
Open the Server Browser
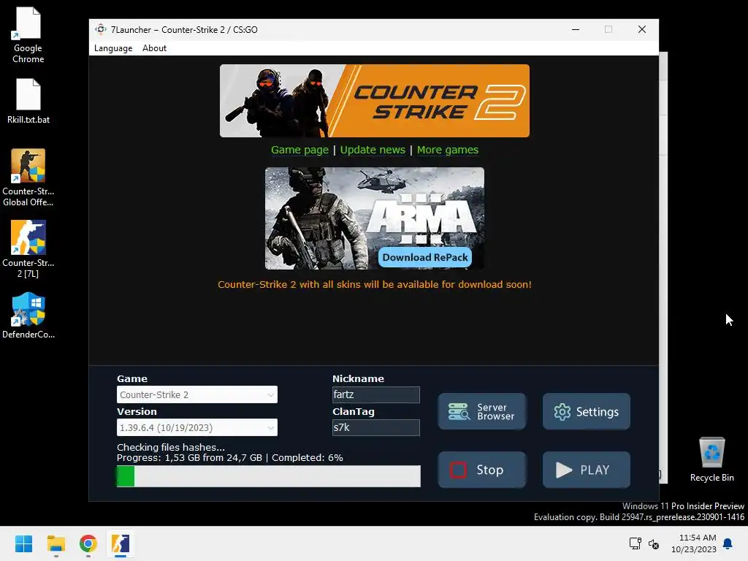point(482,411)
